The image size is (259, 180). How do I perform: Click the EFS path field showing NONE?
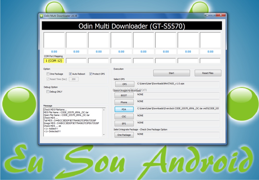178,123
